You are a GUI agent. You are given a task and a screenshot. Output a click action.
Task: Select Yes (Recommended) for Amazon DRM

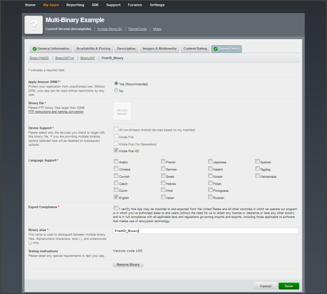tap(116, 84)
